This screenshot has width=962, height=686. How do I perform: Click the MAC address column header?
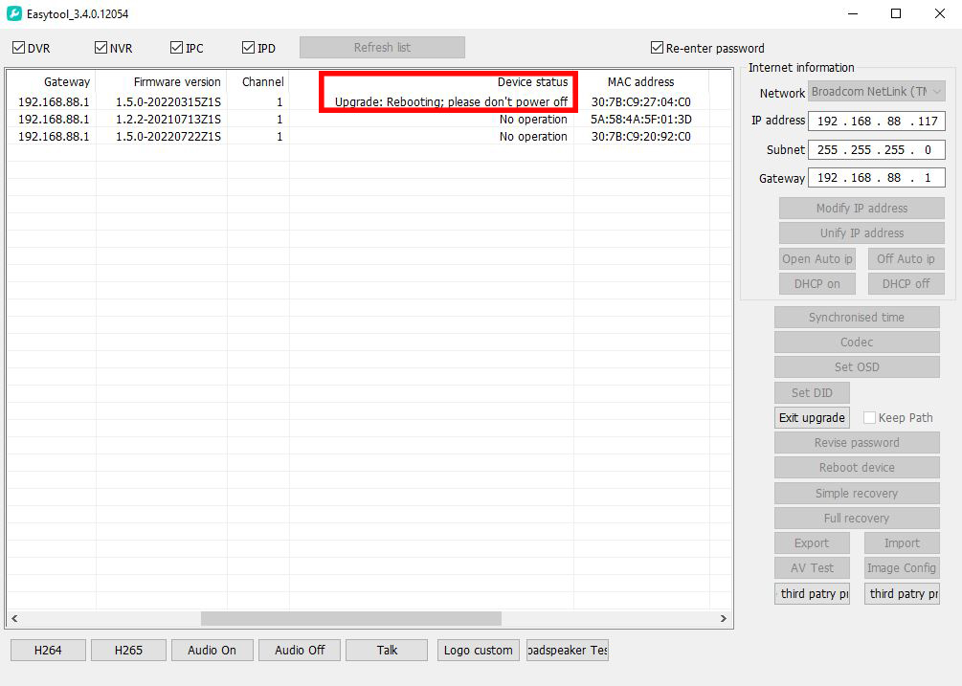pos(640,82)
